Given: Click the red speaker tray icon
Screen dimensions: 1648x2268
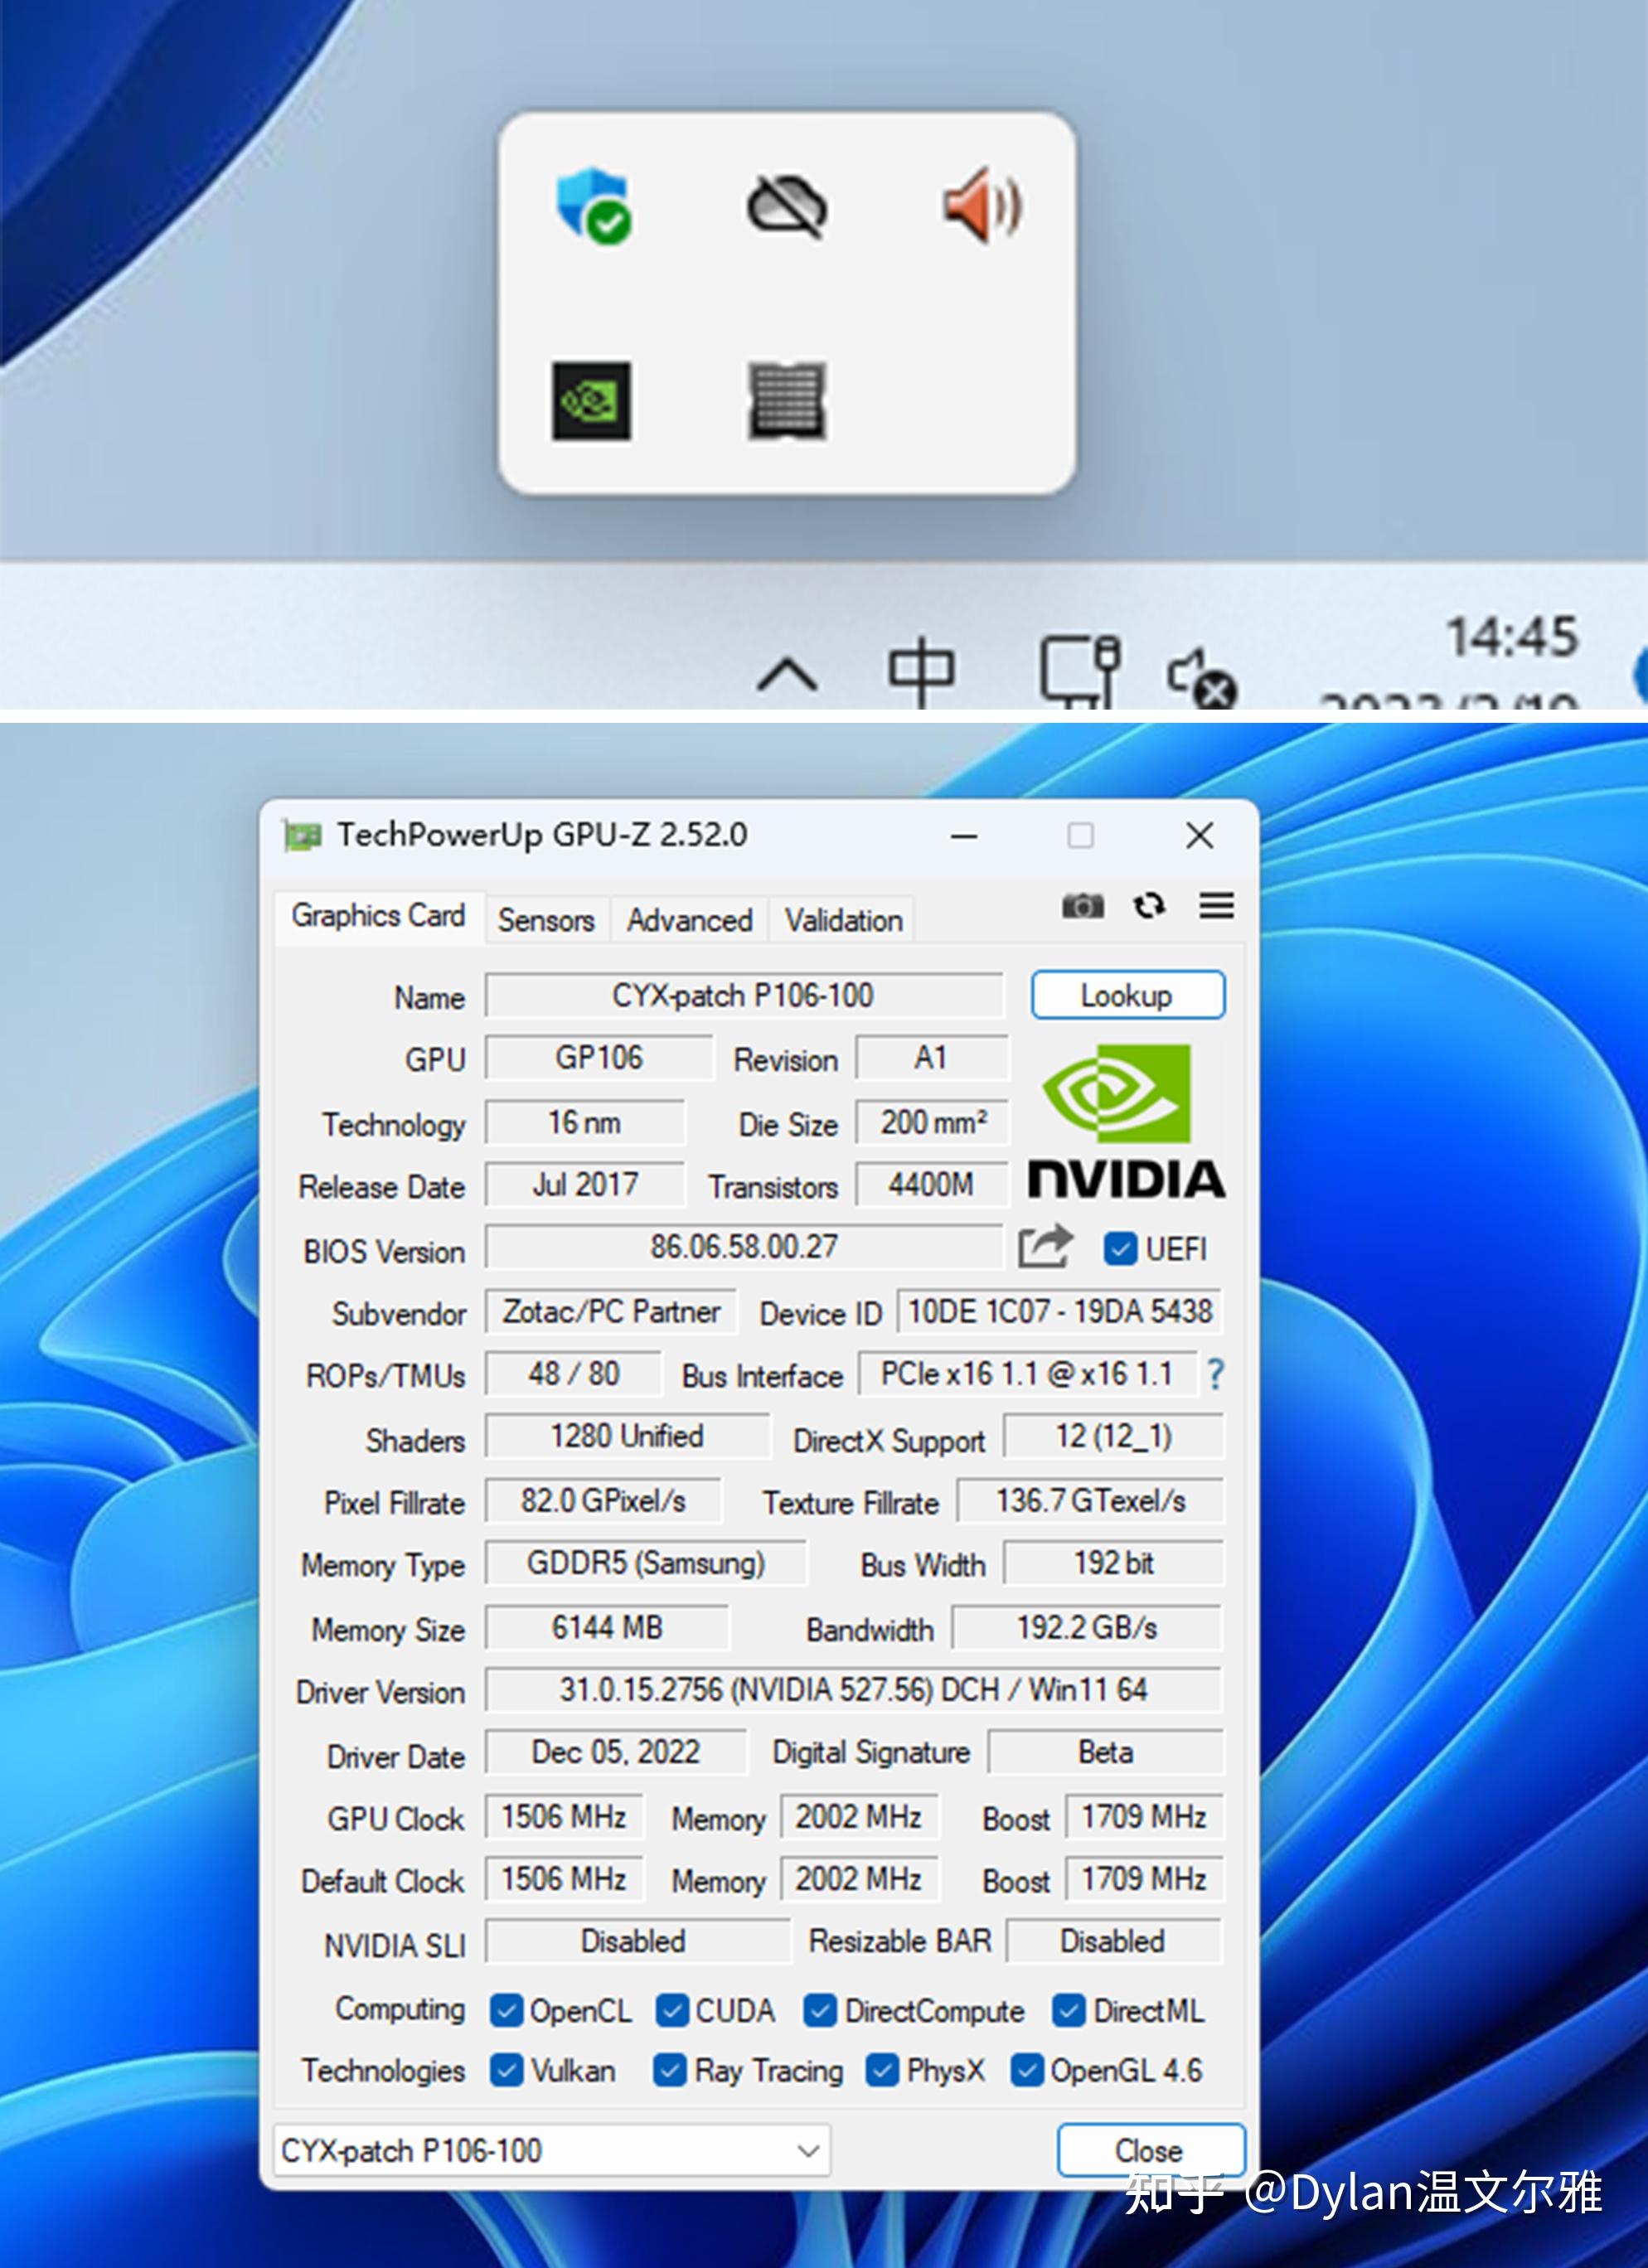Looking at the screenshot, I should 982,206.
